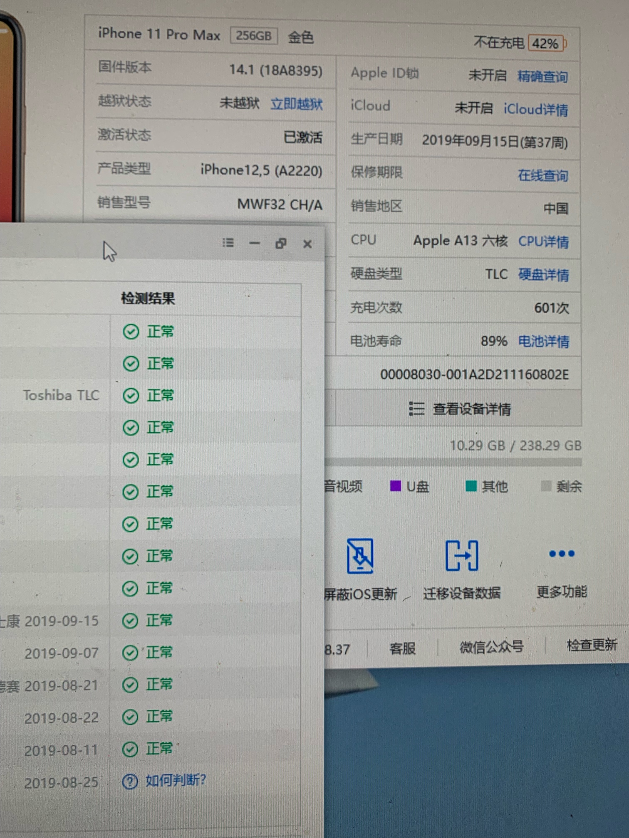This screenshot has width=629, height=838.
Task: Open the block iOS update tool icon
Action: [360, 555]
